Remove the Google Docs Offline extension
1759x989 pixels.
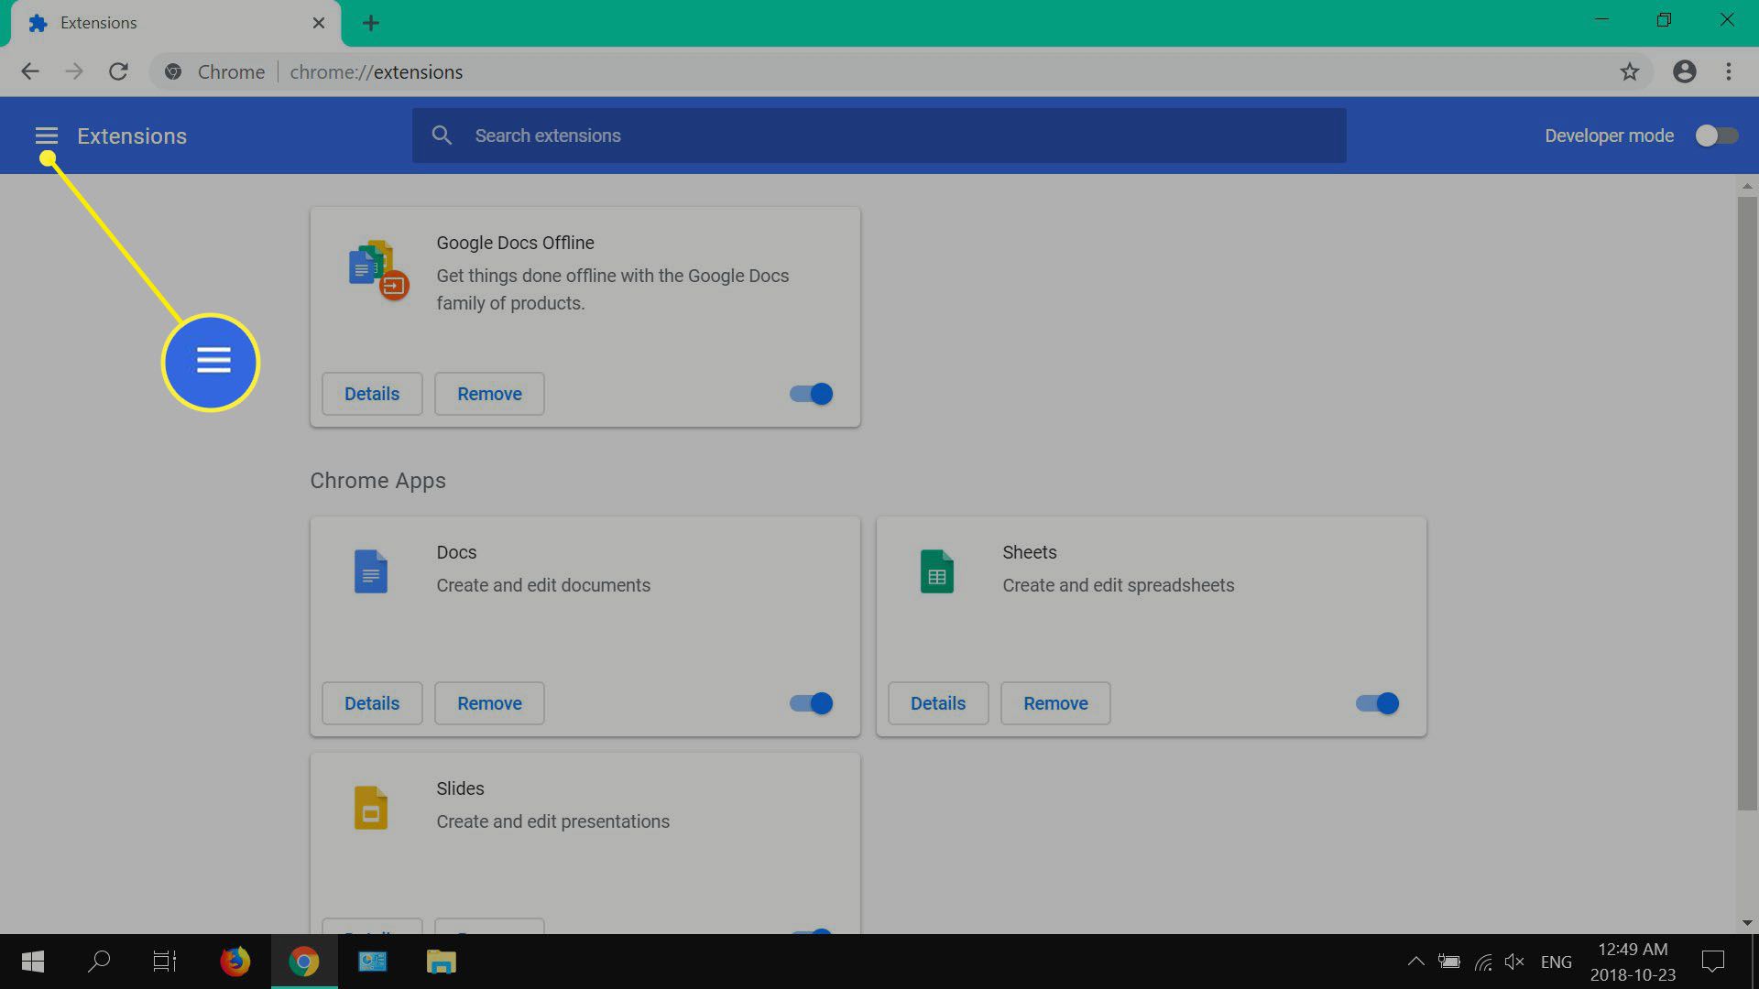(x=489, y=394)
